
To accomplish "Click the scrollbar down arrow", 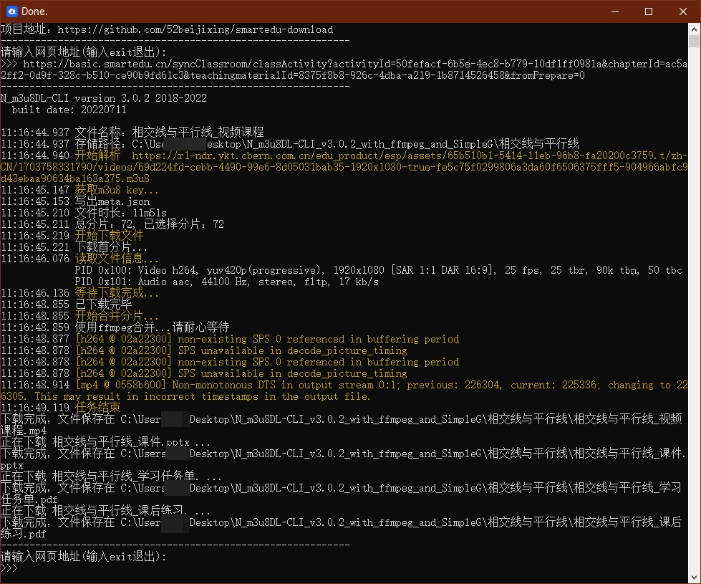I will tap(694, 577).
